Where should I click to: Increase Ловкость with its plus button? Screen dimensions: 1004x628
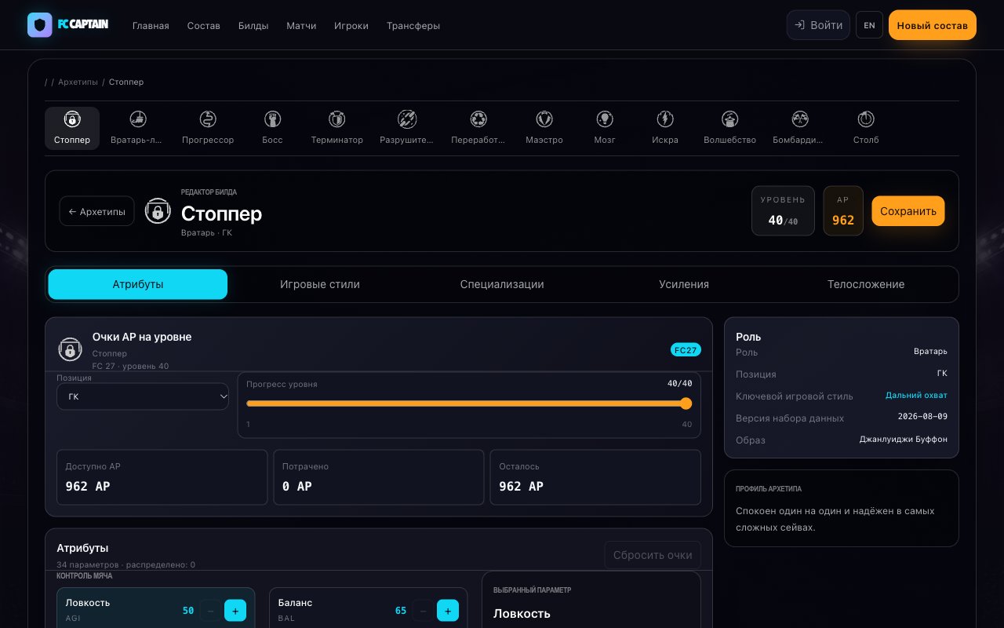tap(235, 610)
